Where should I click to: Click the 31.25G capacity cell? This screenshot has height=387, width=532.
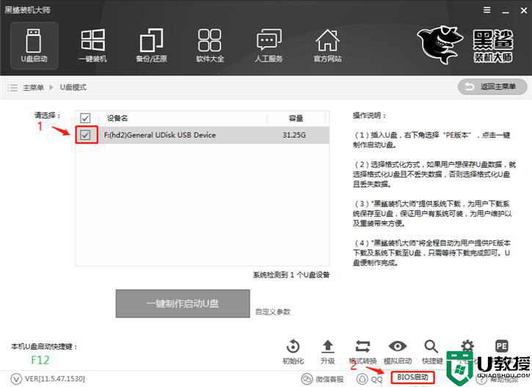pos(294,135)
